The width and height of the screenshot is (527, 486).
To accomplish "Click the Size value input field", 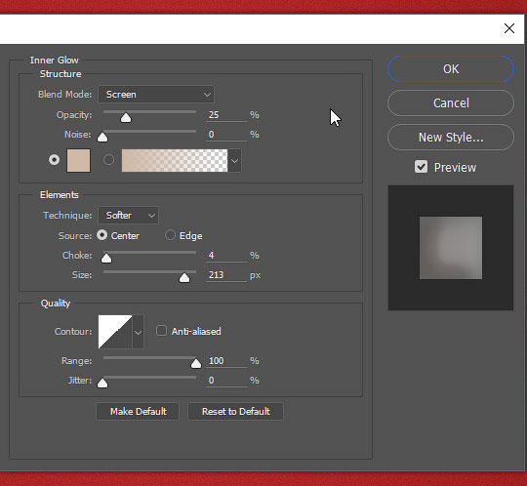I will coord(225,275).
